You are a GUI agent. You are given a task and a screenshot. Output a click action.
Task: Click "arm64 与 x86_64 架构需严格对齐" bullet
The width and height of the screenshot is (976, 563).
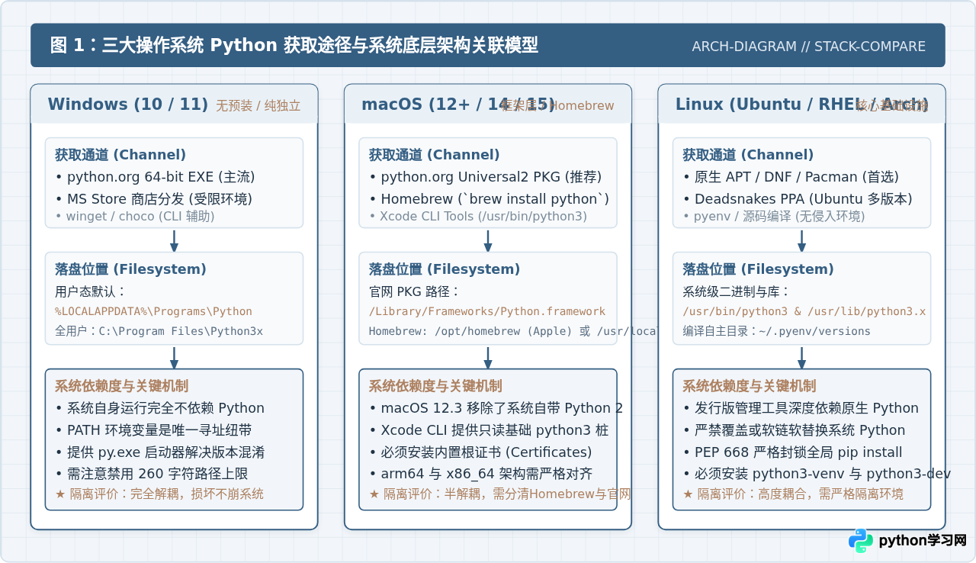[480, 475]
